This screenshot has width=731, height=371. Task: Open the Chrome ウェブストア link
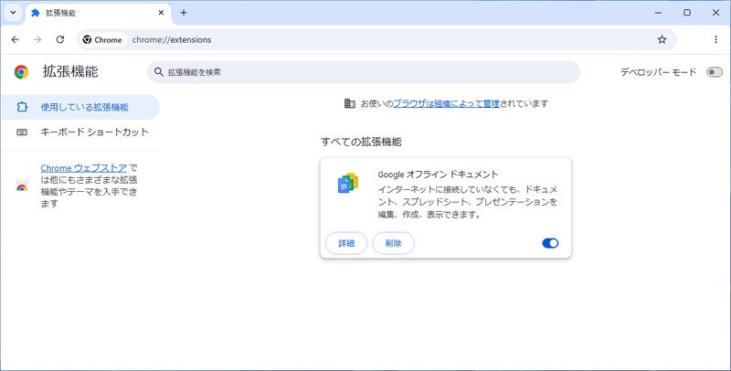[x=83, y=168]
